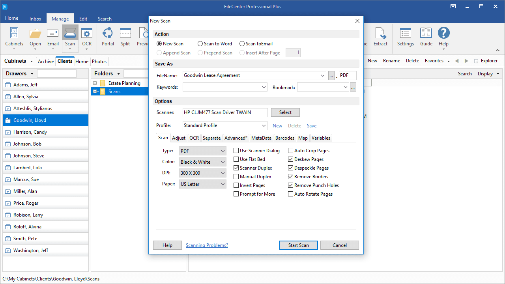Open the Color dropdown showing Black & White
The image size is (505, 284).
[x=203, y=162]
